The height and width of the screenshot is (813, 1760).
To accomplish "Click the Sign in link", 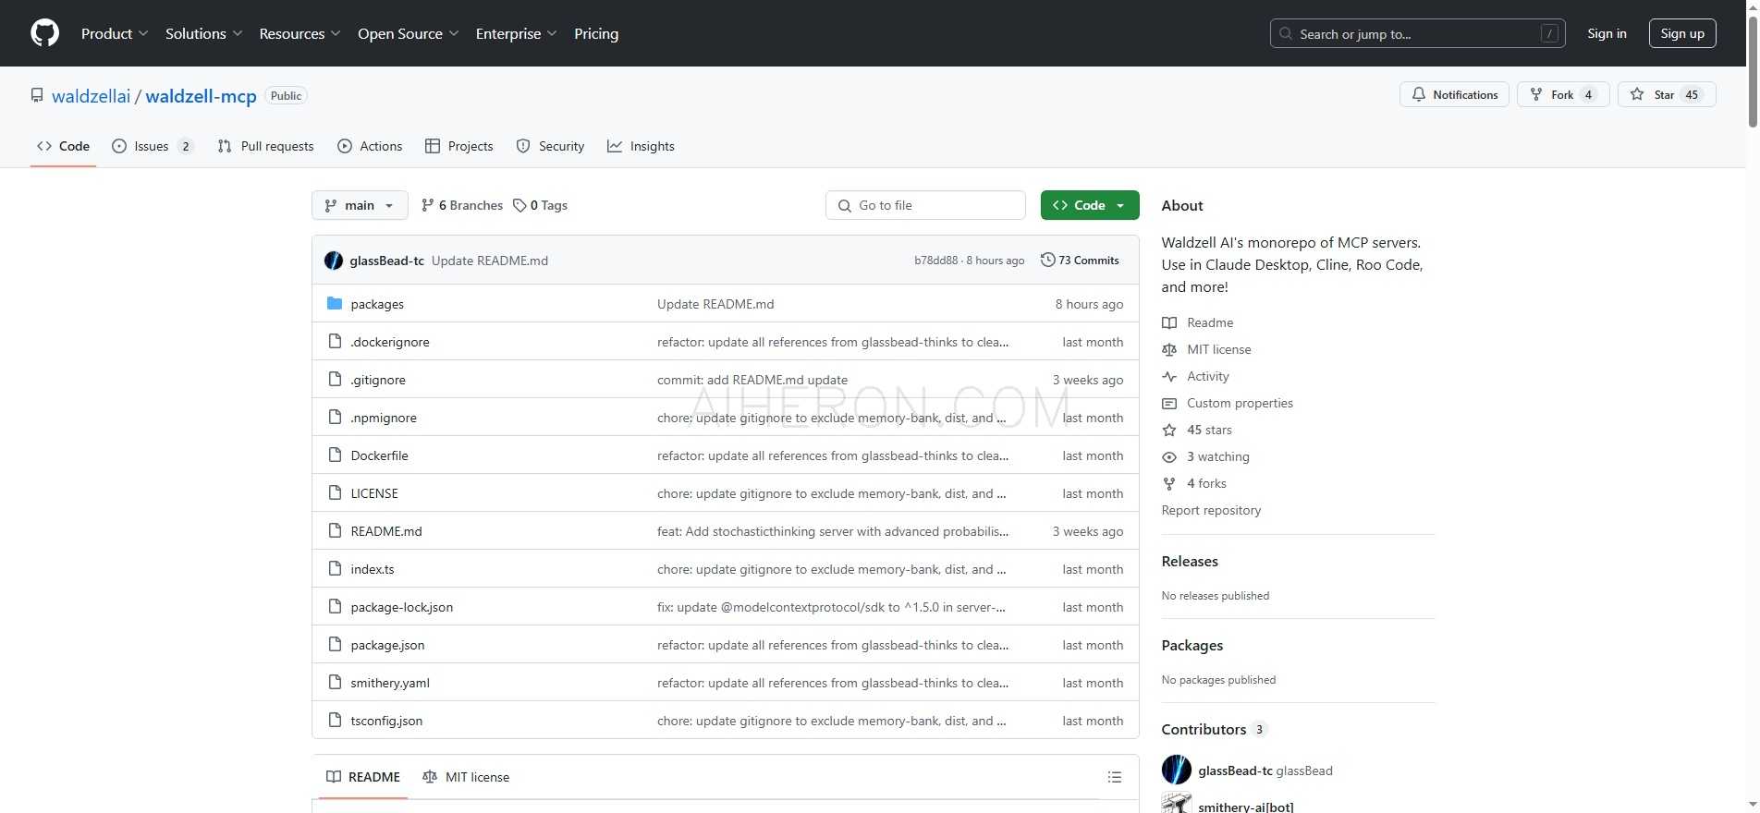I will 1607,33.
